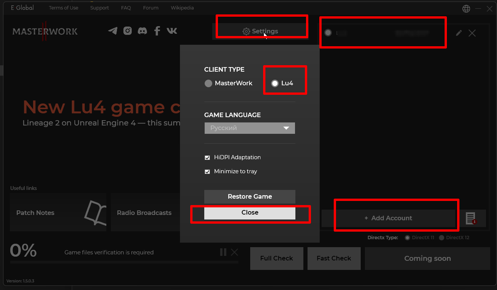
Task: Pause the file verification progress
Action: 223,252
